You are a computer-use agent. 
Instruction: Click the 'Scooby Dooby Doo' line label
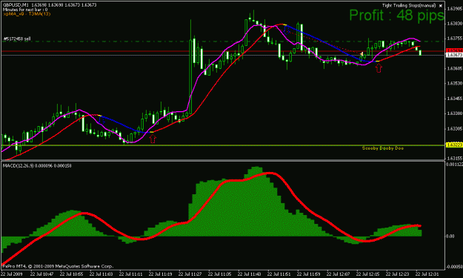383,148
